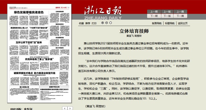This screenshot has height=110, width=206.
Task: Go to previous issue 上一期
Action: (154, 12)
